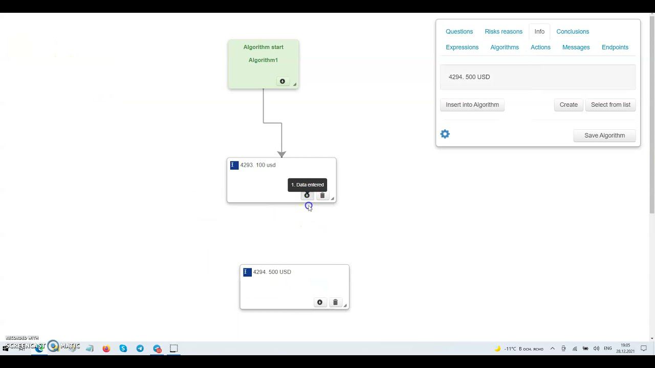Click the '4293. 100 usd' node label
This screenshot has height=368, width=655.
pos(258,165)
